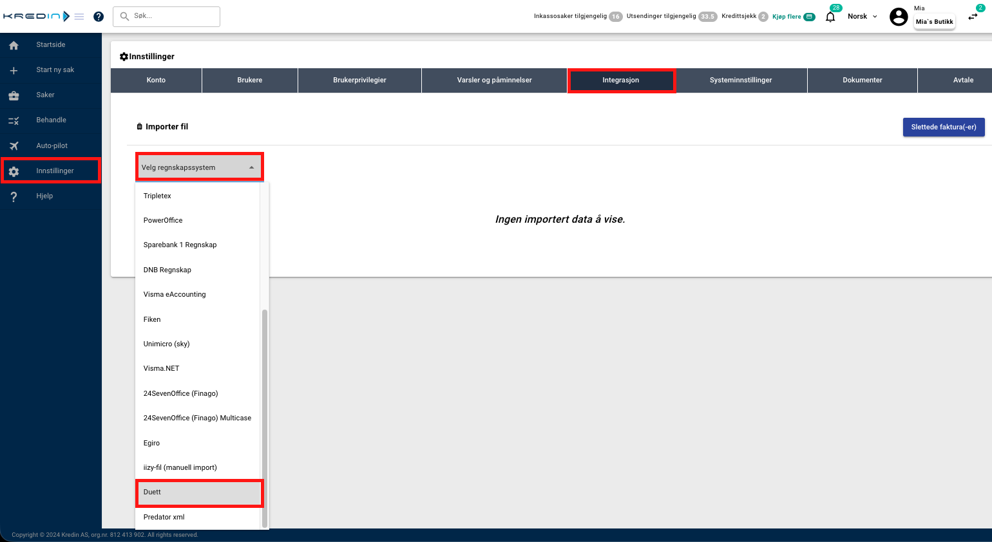
Task: Choose Predator xml option
Action: tap(198, 517)
